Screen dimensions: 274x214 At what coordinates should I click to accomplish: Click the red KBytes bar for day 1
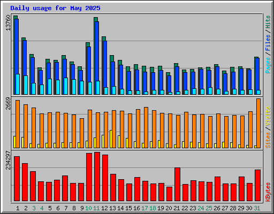point(17,179)
